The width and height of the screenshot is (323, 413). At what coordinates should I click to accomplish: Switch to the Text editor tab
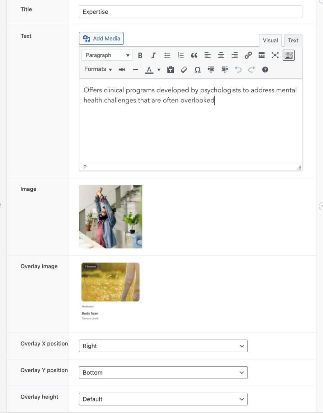pos(293,41)
